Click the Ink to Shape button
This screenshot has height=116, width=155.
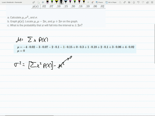click(111, 2)
